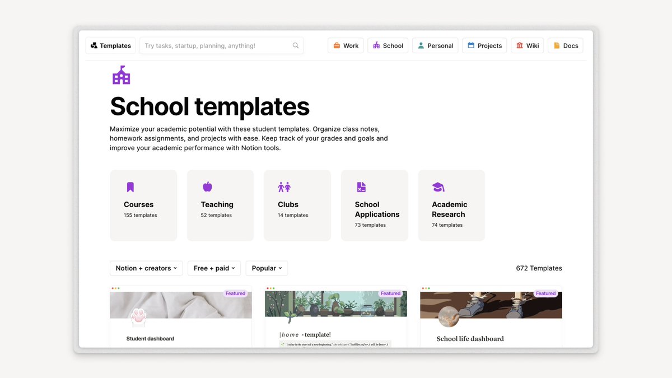Open the Student dashboard template thumbnail
672x378 pixels.
tap(181, 317)
